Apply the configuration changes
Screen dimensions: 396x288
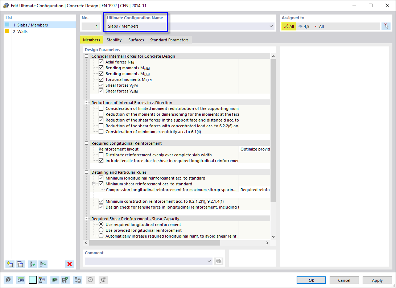tap(377, 280)
